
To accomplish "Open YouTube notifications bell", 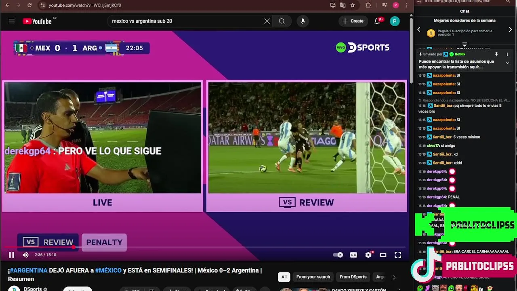I will pos(377,21).
